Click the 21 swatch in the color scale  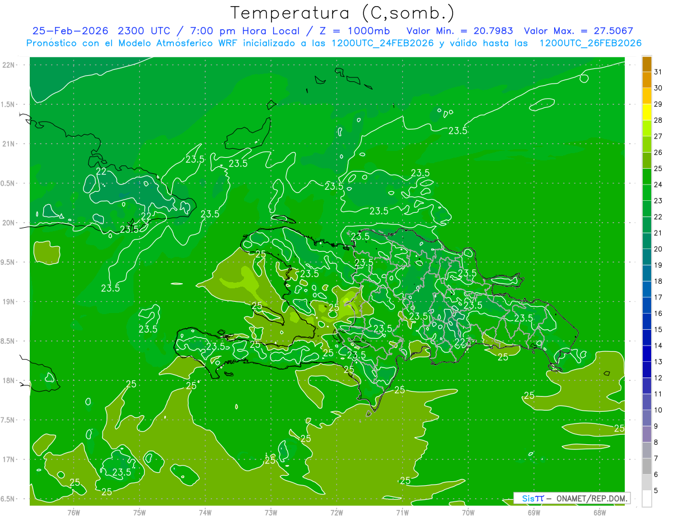pos(647,225)
